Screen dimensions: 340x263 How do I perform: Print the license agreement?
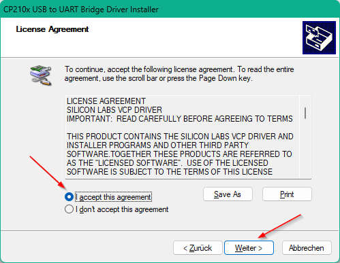click(x=287, y=194)
